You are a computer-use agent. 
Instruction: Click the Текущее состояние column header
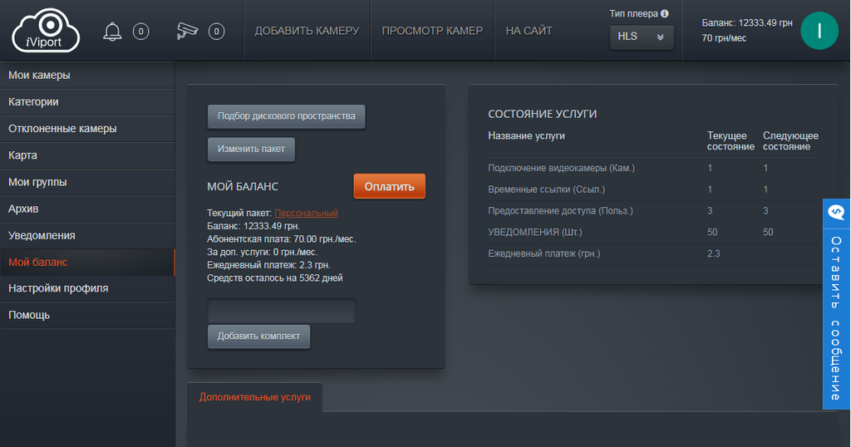730,141
